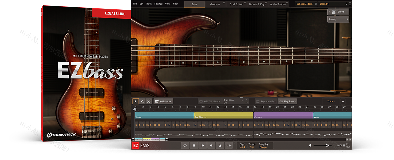Open the View menu

(x=168, y=4)
